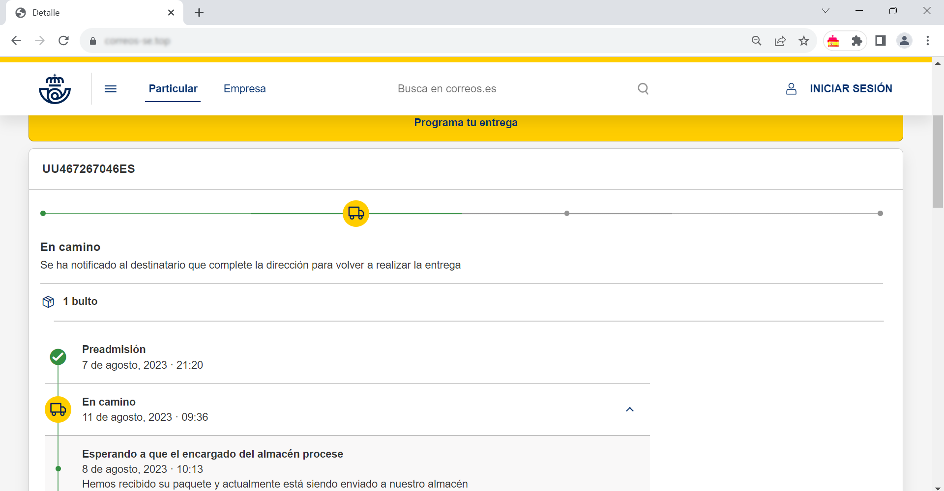Click the zoom magnifier icon in address bar
The image size is (944, 491).
pos(757,41)
